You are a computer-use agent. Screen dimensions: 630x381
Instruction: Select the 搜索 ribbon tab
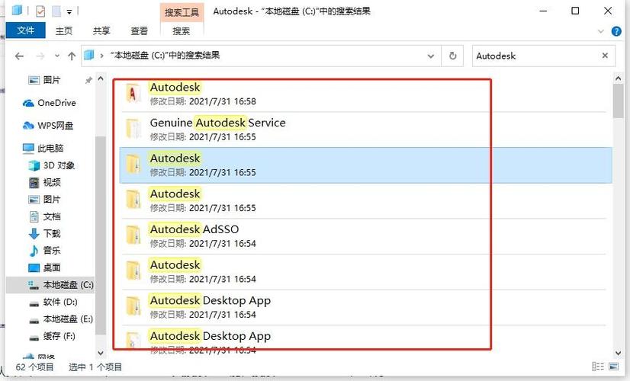point(182,30)
